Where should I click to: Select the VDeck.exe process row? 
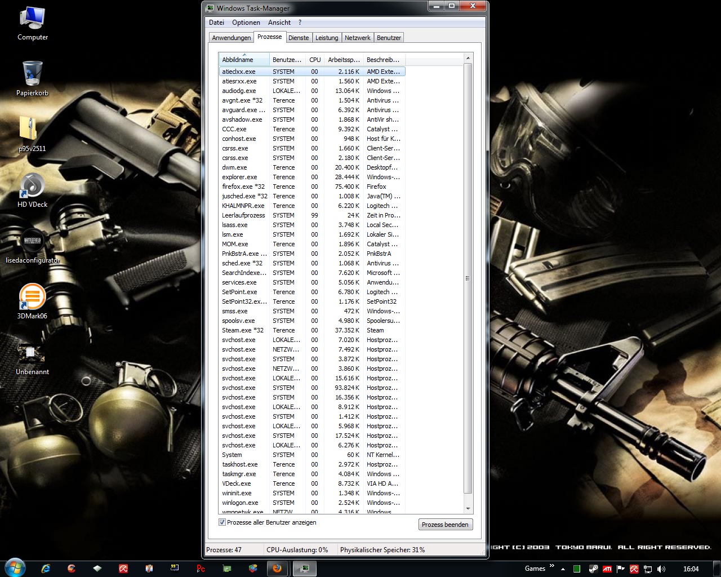pyautogui.click(x=312, y=483)
